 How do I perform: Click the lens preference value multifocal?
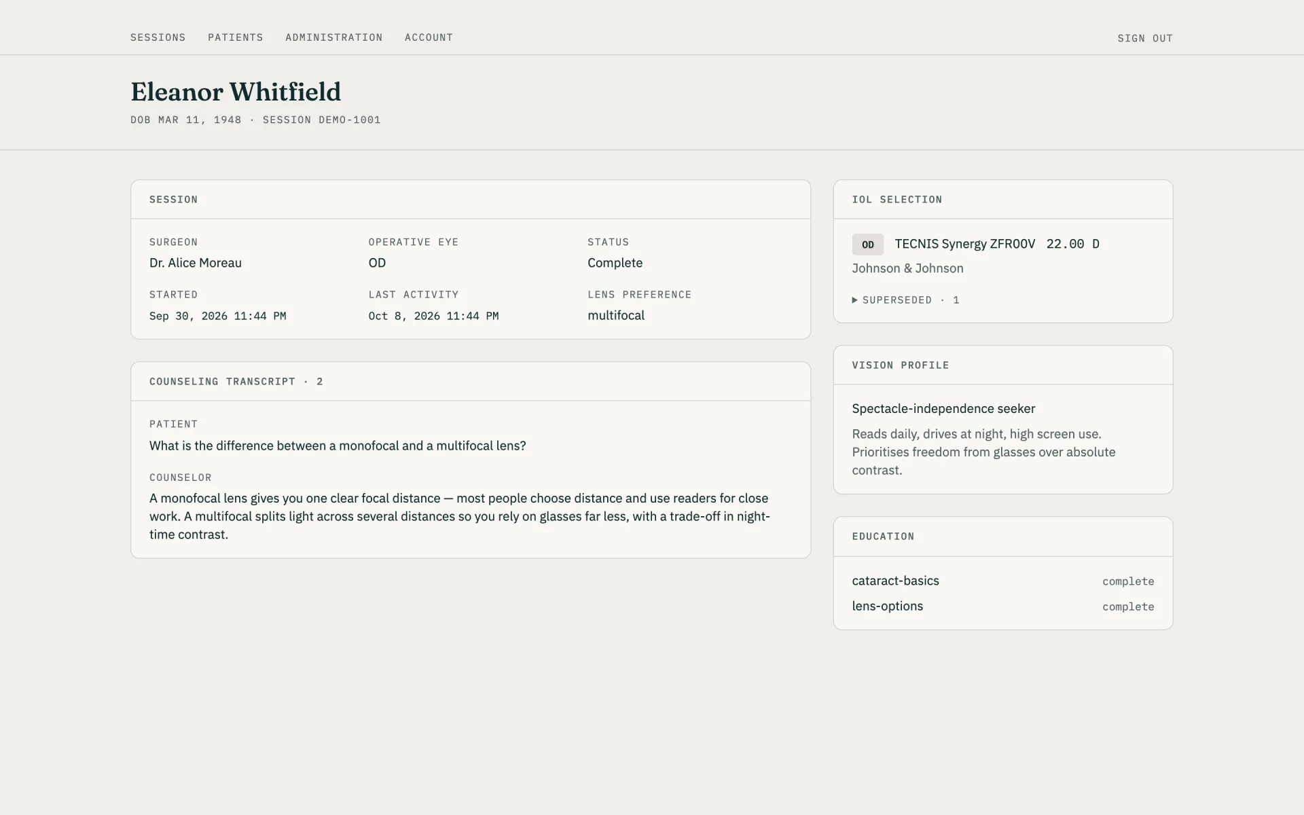(616, 315)
